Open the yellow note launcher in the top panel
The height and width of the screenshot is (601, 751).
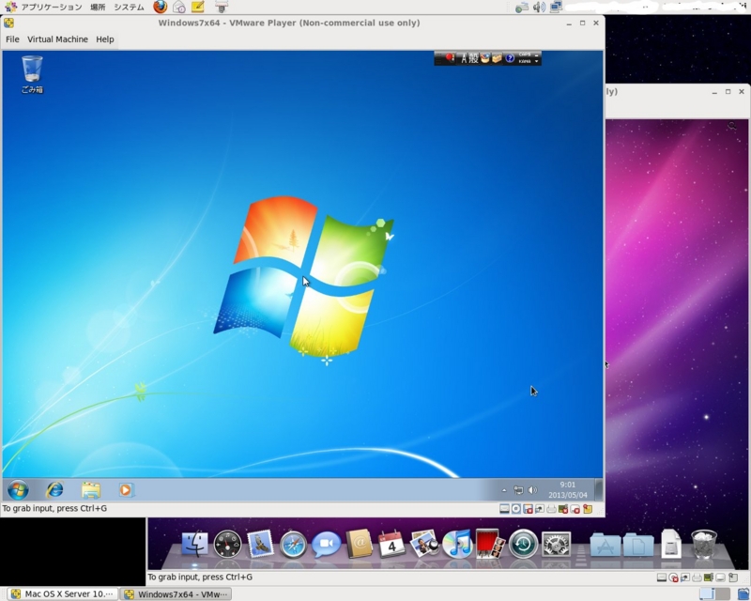(198, 7)
